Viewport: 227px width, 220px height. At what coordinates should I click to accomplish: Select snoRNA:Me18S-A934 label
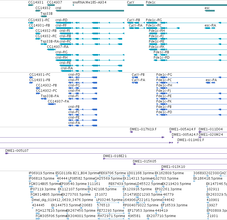[x=89, y=2]
